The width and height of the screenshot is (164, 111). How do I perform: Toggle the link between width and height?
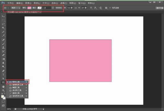pos(76,8)
